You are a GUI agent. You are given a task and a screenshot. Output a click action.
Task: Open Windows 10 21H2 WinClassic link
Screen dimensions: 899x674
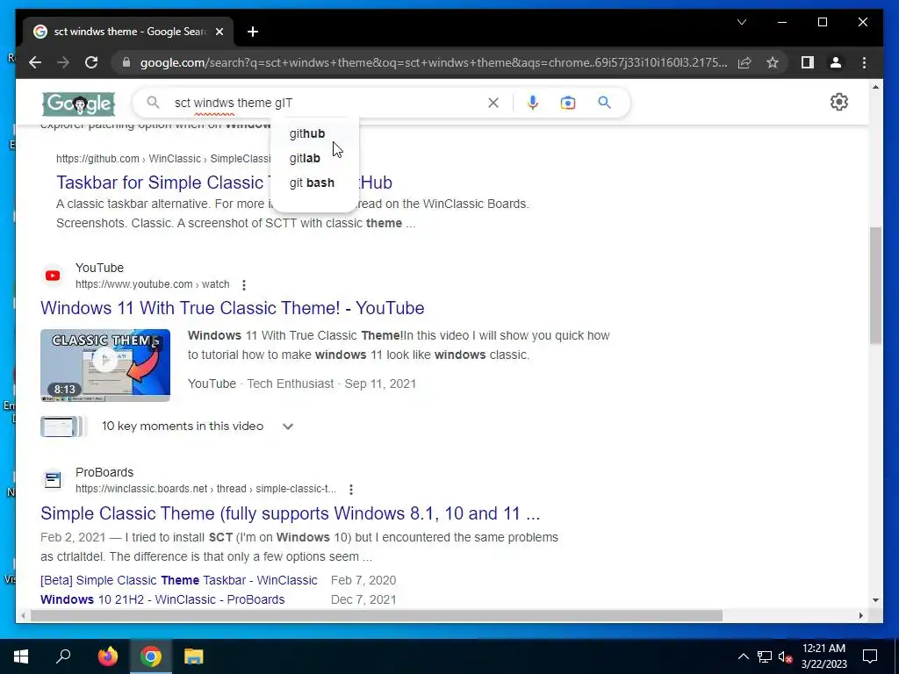(162, 599)
